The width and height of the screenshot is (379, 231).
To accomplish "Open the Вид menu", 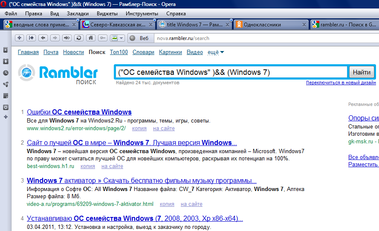I will [55, 14].
